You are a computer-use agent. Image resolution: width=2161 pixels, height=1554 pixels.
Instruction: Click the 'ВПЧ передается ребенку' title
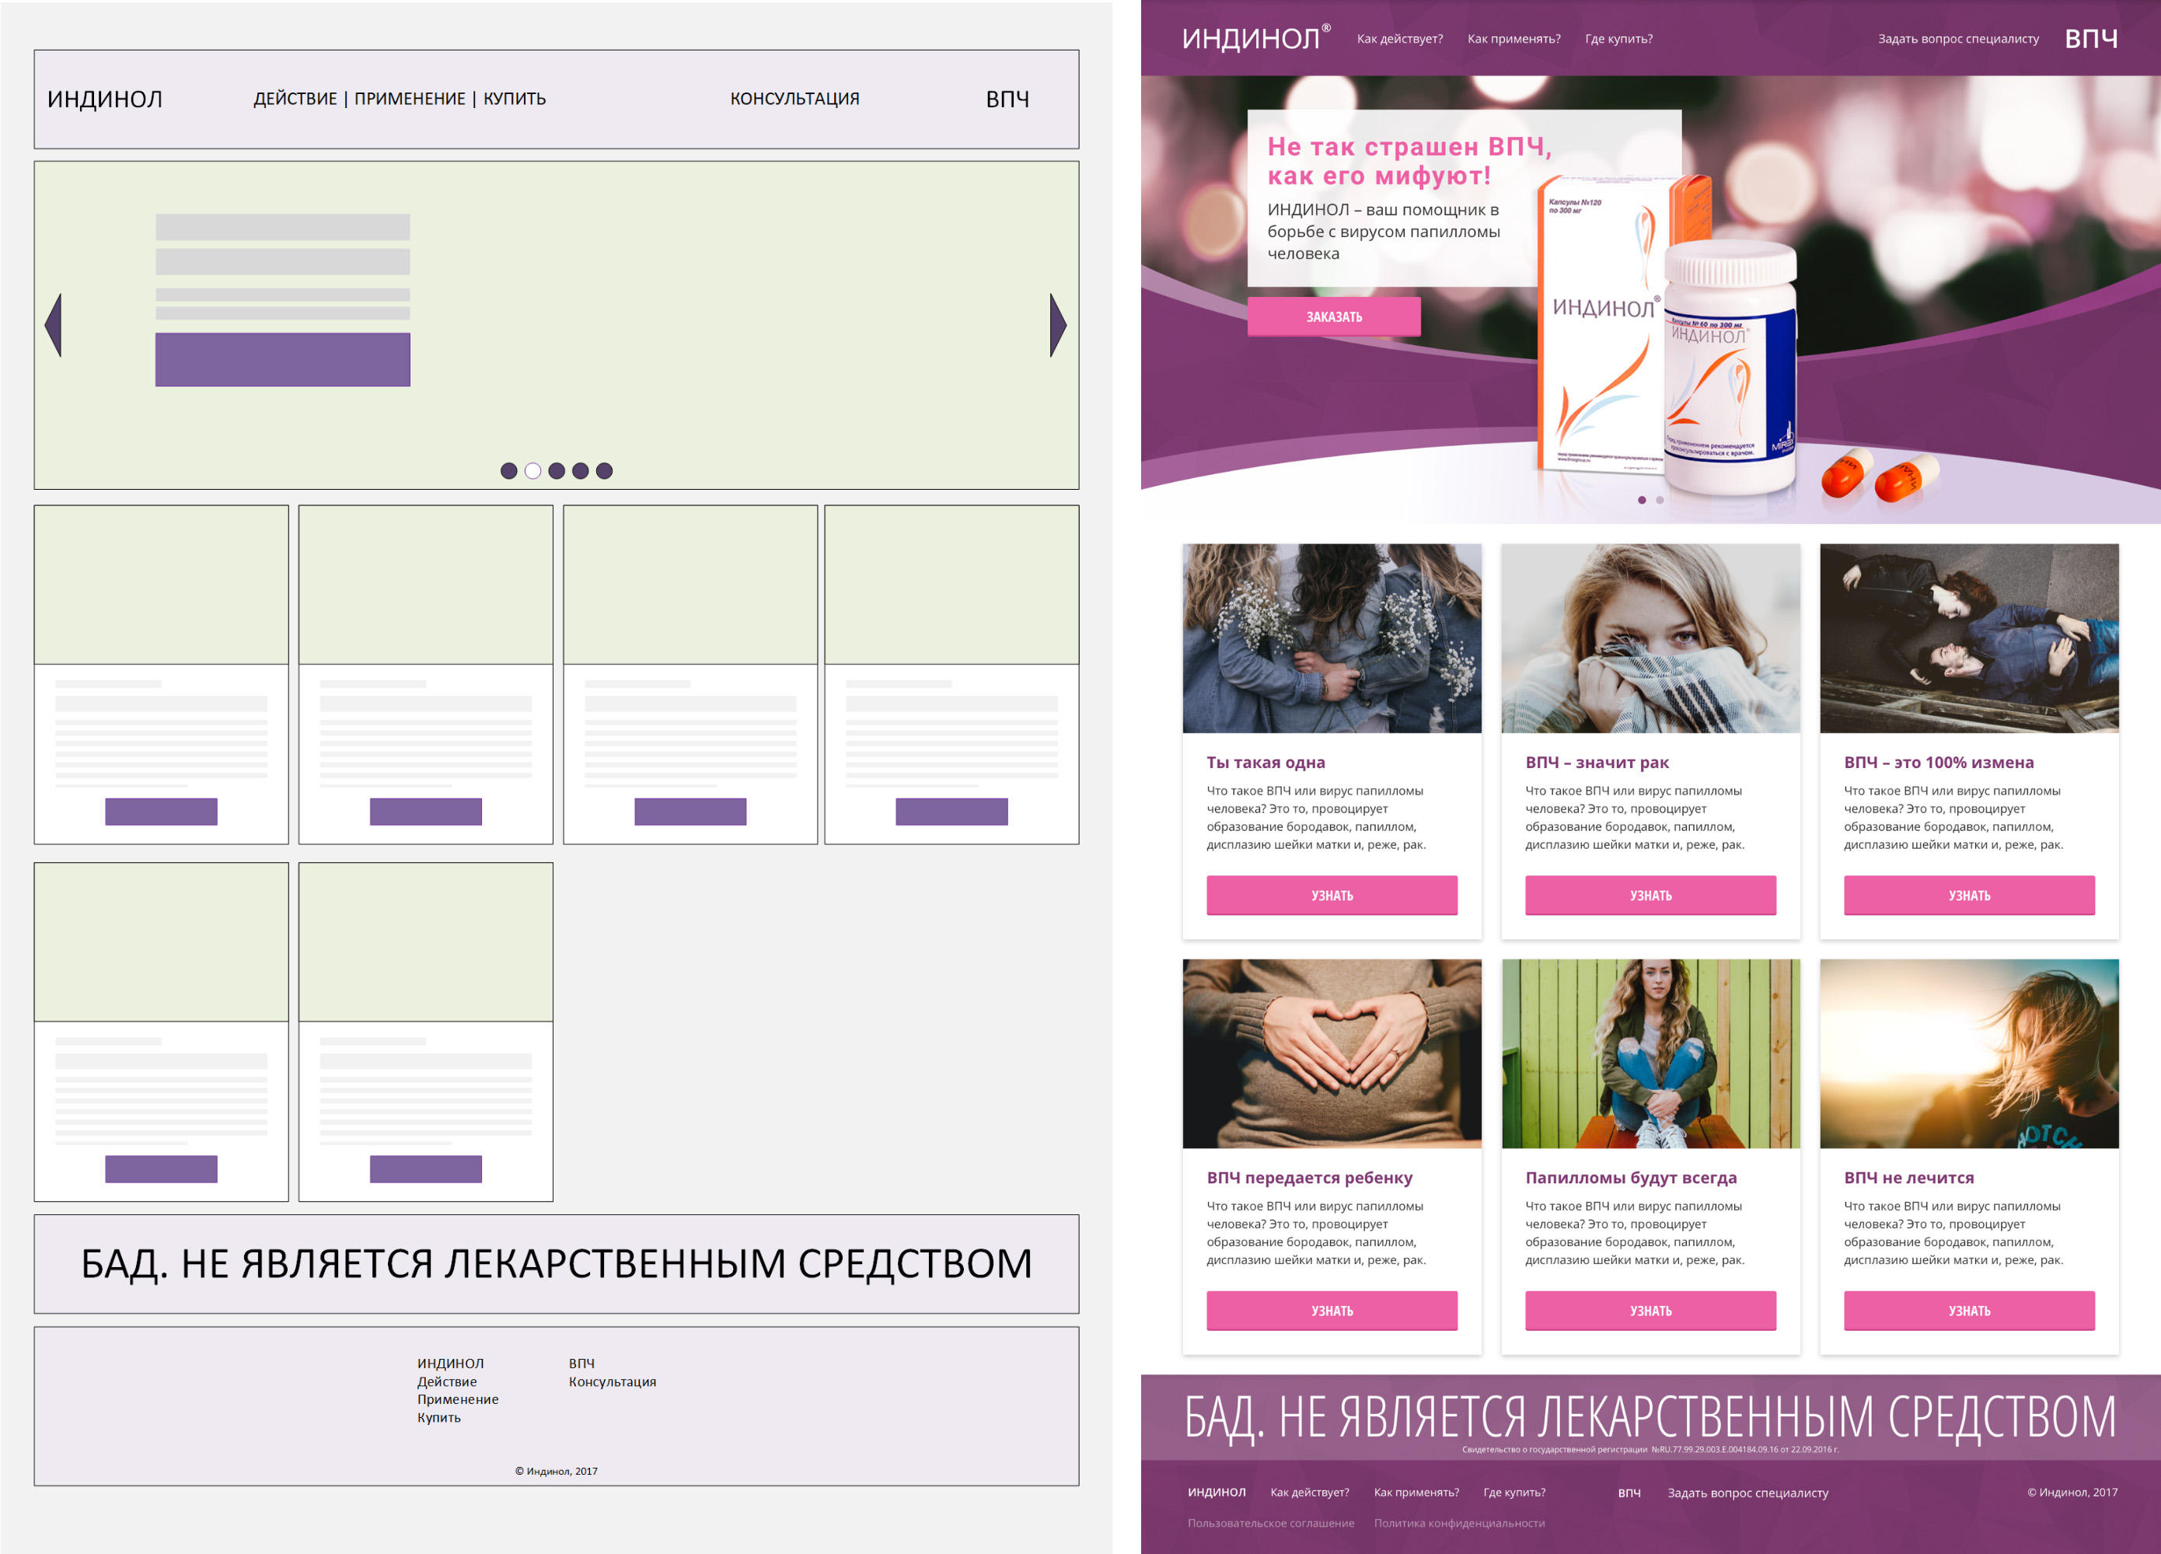[1309, 1178]
